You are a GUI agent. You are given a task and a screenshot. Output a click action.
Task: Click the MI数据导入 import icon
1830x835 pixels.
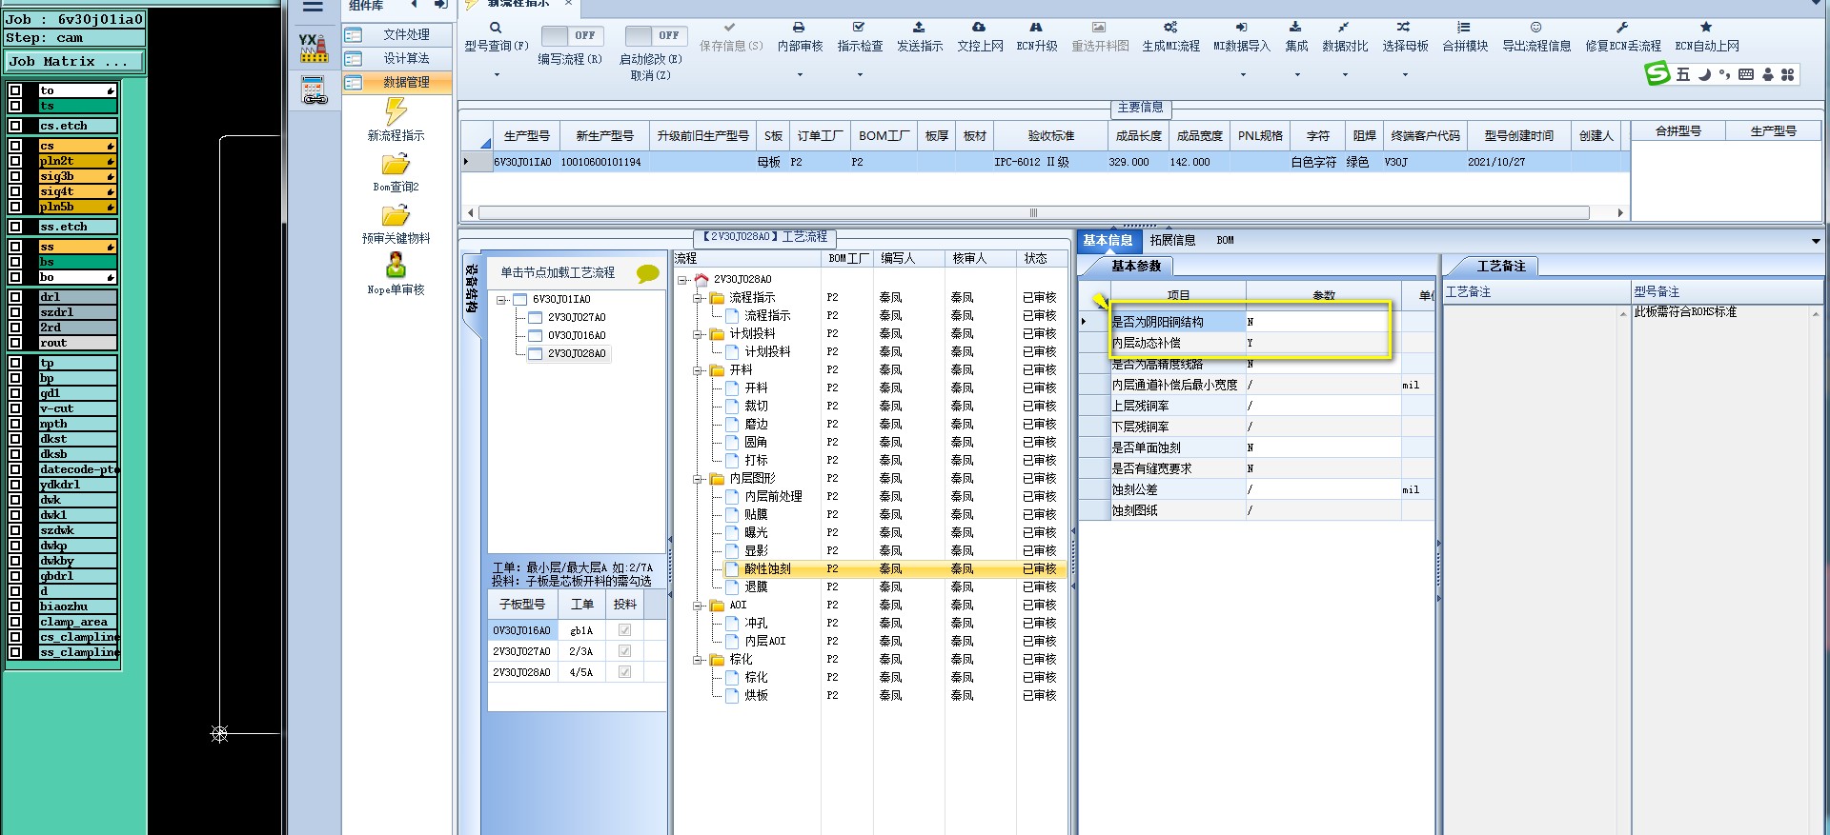(1241, 28)
